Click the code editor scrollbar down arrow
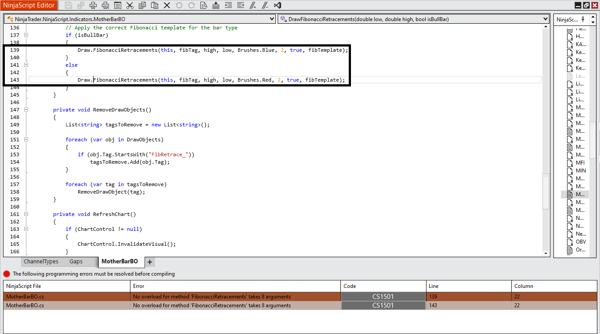The height and width of the screenshot is (334, 600). click(546, 253)
